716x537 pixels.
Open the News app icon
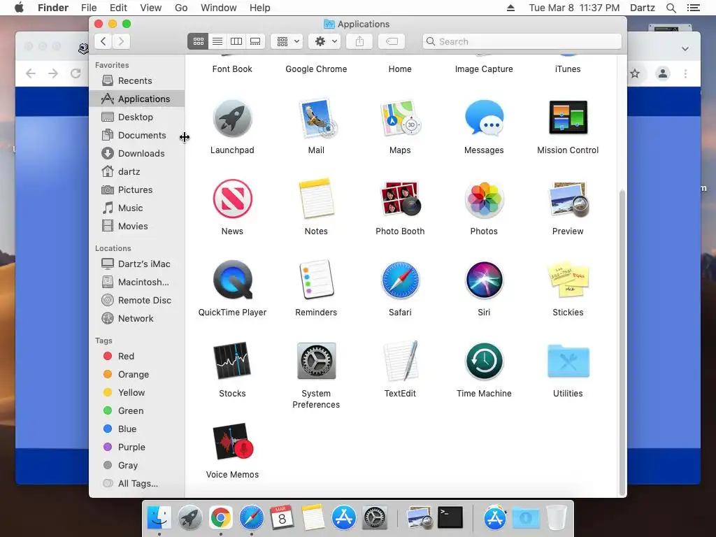coord(232,199)
